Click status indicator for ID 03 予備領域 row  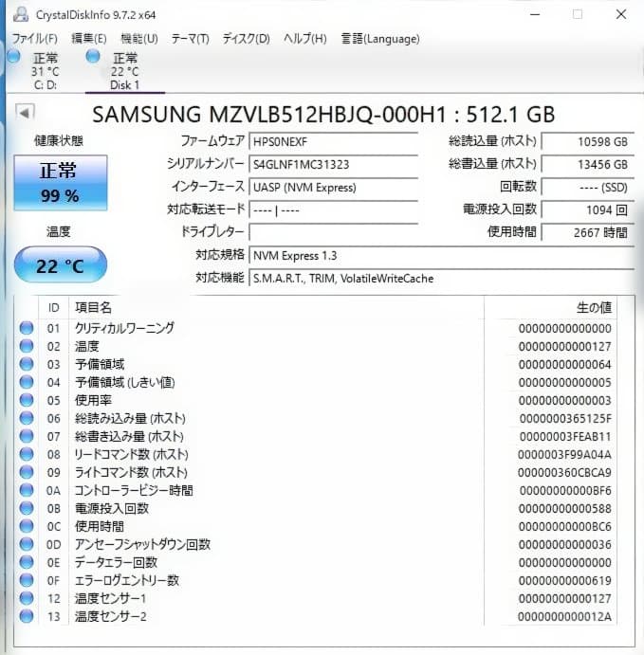pos(27,364)
